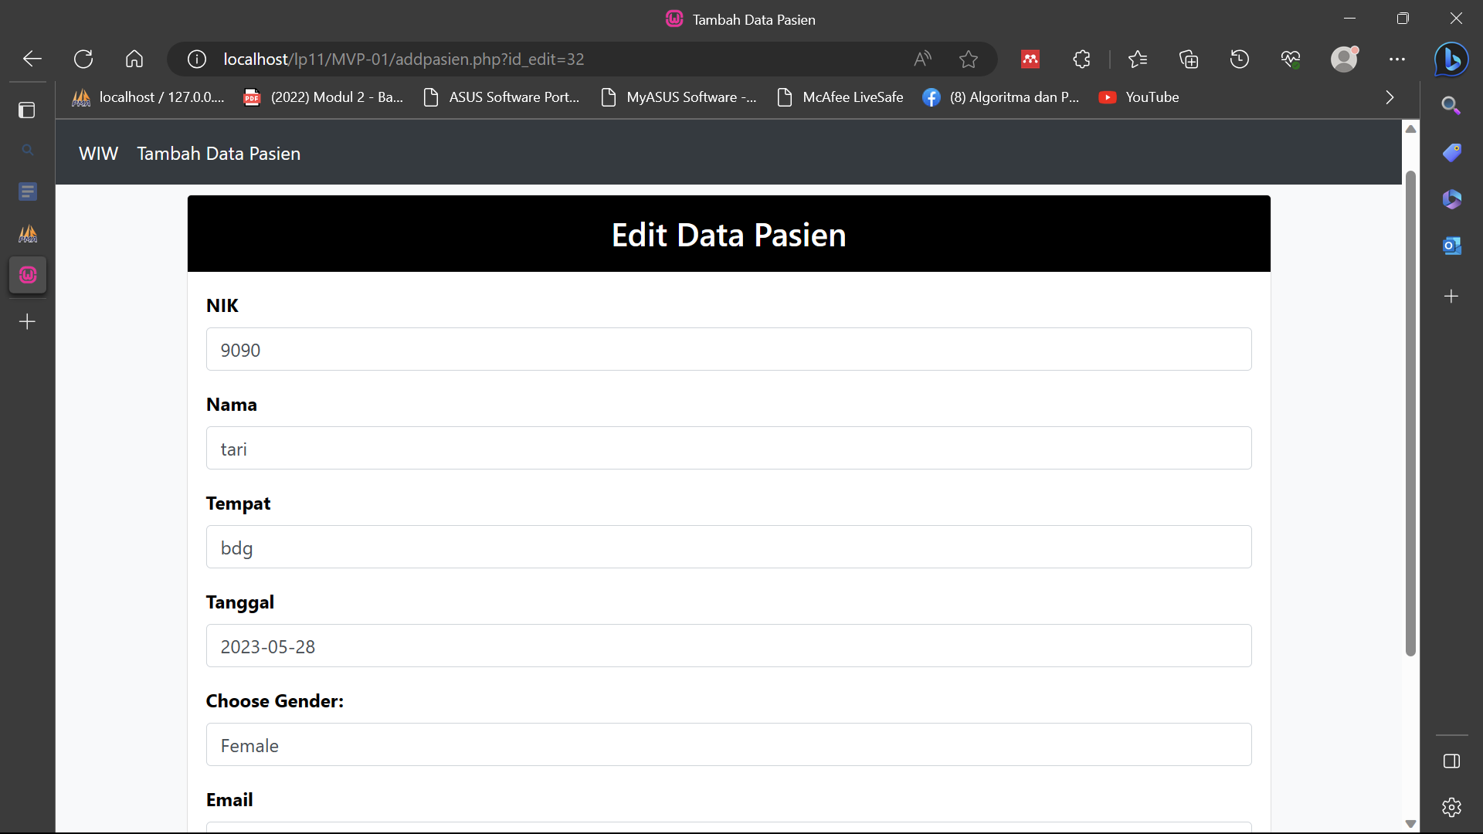Open the YouTube bookmark
1483x834 pixels.
coord(1139,97)
